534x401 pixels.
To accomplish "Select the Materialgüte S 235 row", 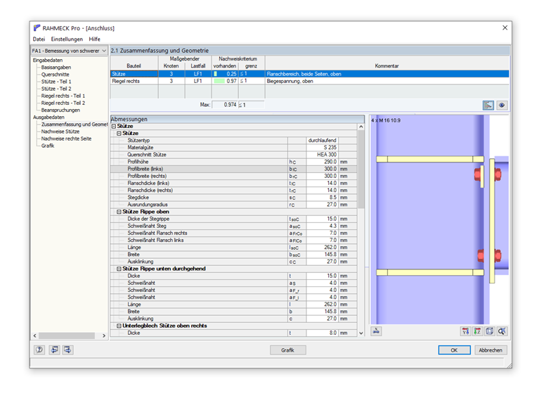I will click(x=233, y=148).
